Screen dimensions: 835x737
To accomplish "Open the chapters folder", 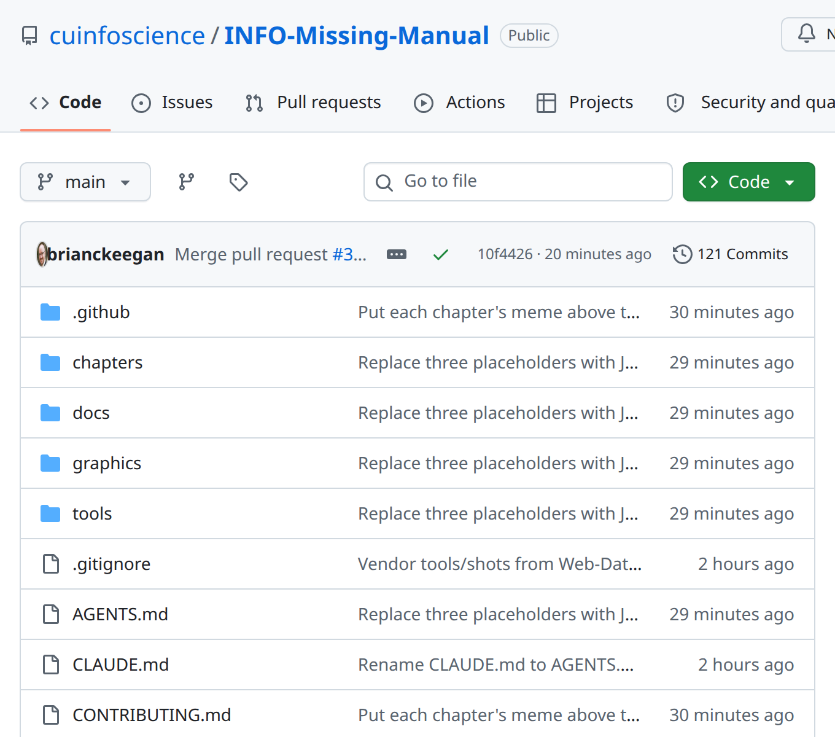I will [x=107, y=362].
